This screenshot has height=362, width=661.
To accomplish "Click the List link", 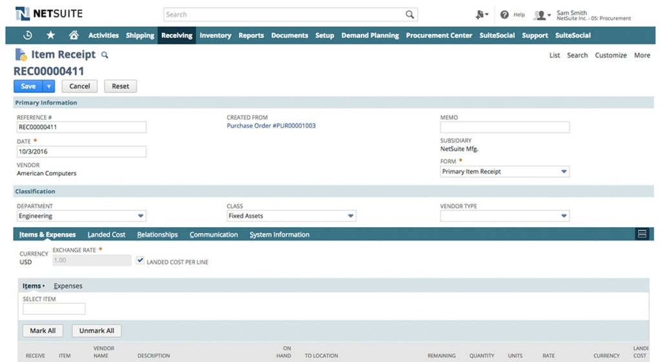I will [554, 55].
